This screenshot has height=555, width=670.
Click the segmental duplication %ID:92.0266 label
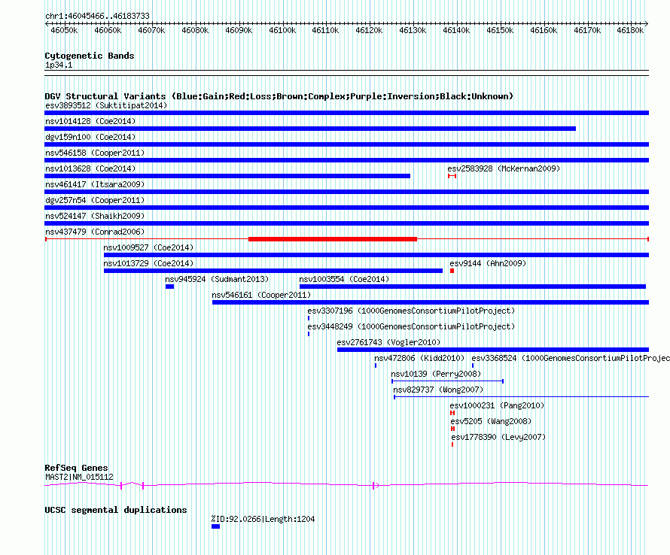coord(263,519)
